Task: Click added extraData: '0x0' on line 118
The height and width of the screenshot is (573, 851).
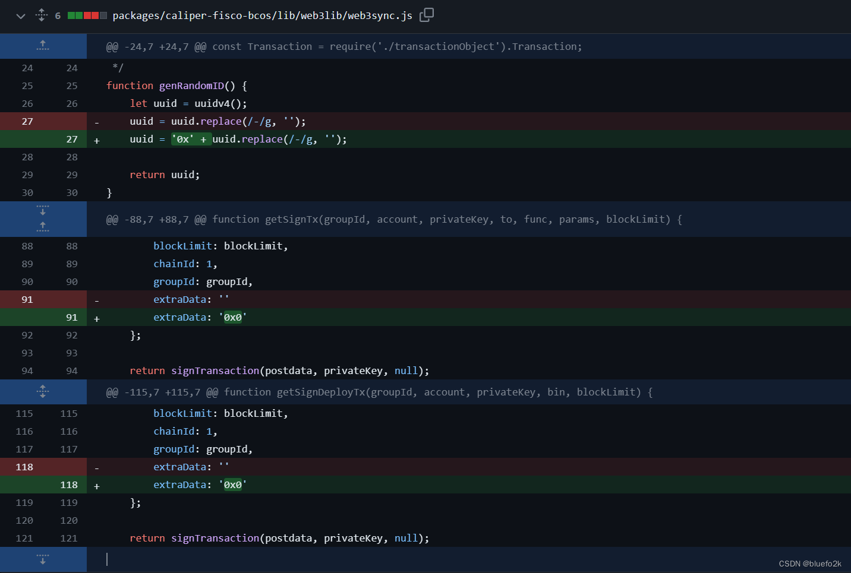Action: 200,485
